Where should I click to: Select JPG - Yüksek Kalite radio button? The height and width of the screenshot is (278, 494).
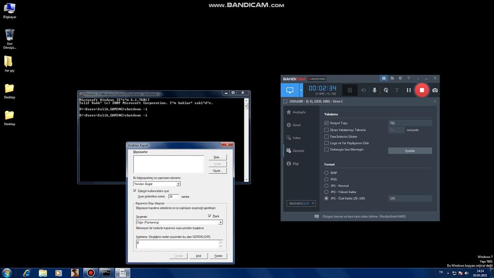(327, 192)
